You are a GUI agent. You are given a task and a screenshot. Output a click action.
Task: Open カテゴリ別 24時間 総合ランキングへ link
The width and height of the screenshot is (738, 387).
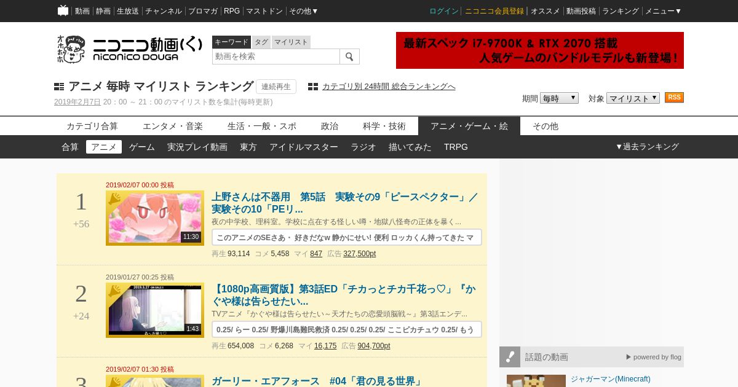(389, 87)
